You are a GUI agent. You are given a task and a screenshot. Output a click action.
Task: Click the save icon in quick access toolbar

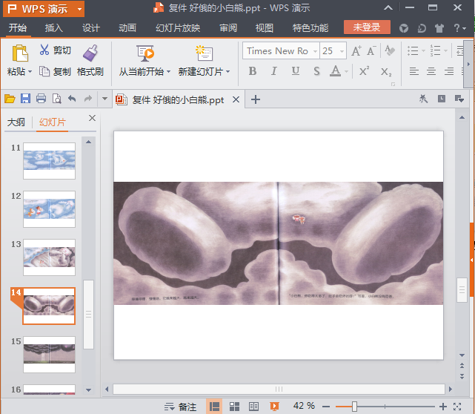(x=25, y=99)
